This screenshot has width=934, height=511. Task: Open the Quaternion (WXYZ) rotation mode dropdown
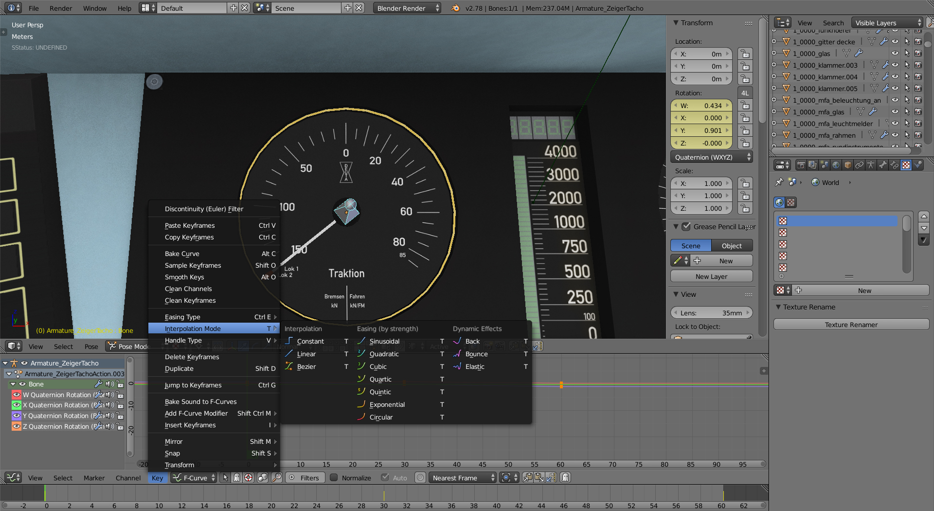tap(711, 157)
